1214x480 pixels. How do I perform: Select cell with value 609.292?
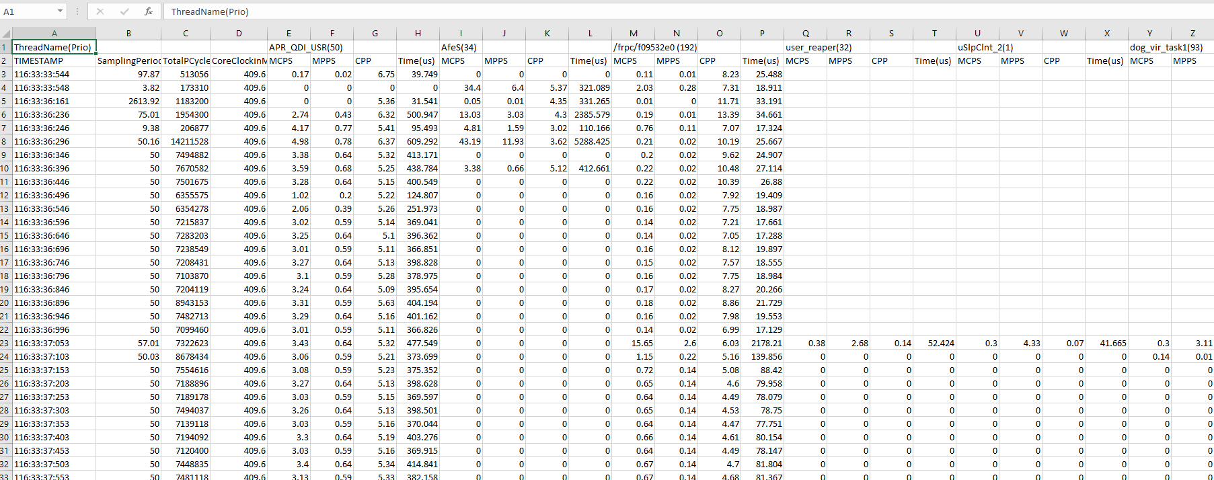click(418, 141)
